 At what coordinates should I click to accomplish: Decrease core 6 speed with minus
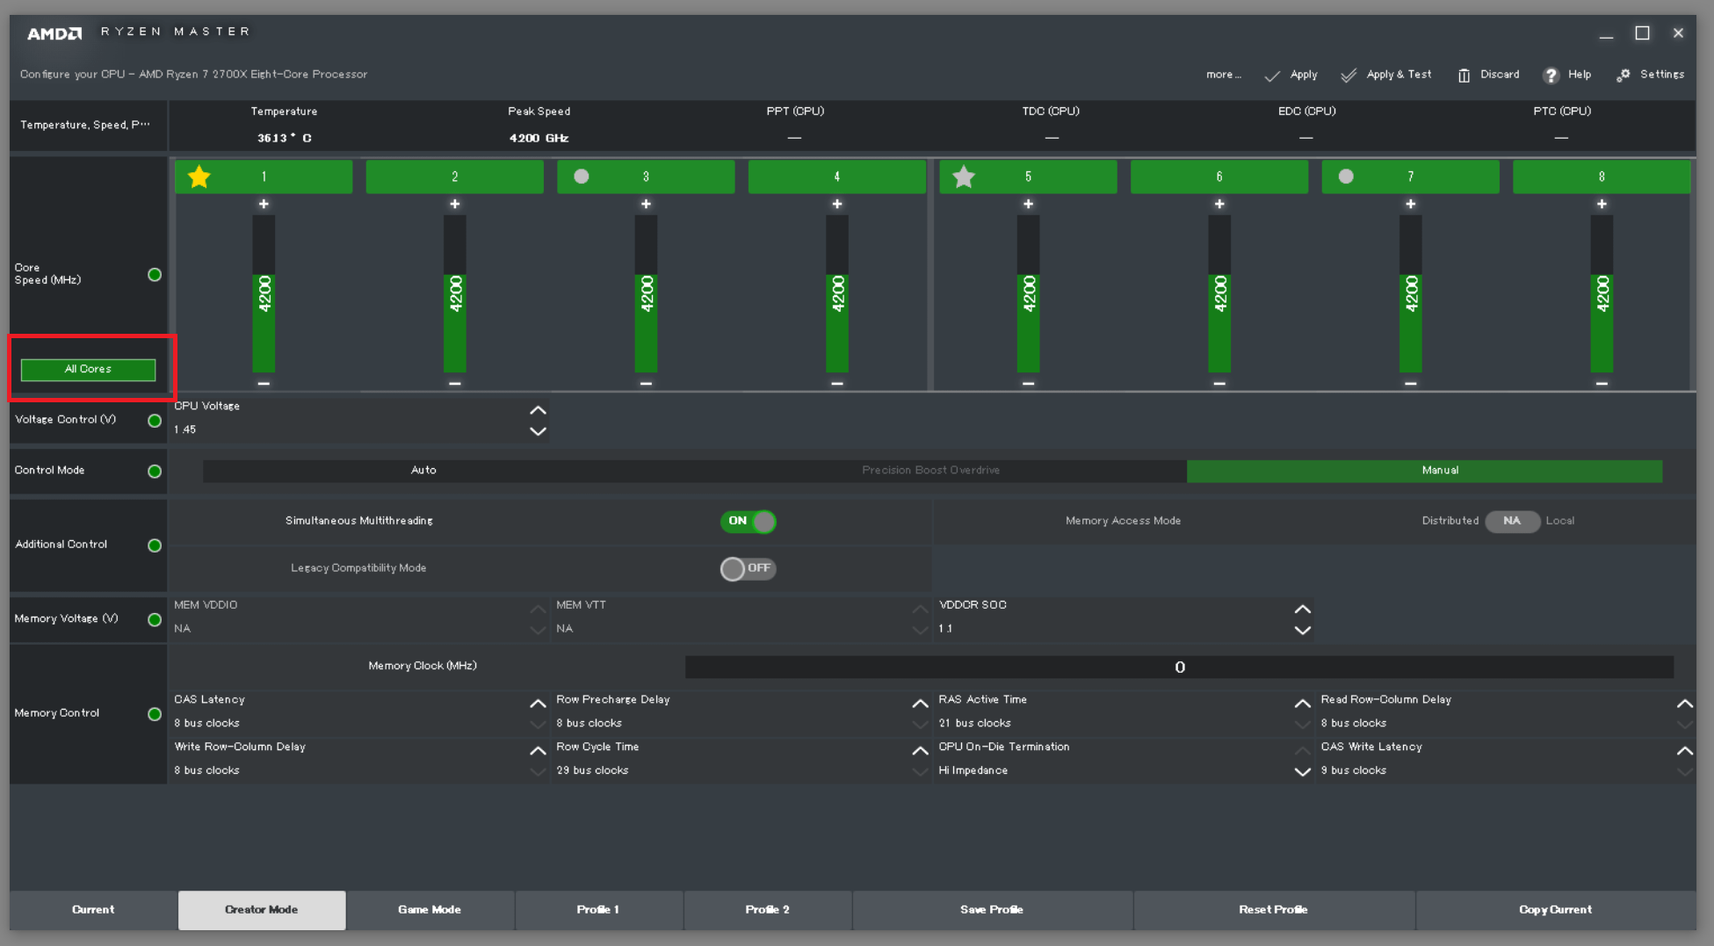[x=1219, y=383]
